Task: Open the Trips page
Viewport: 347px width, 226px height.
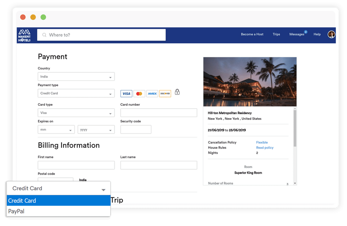Action: tap(276, 34)
